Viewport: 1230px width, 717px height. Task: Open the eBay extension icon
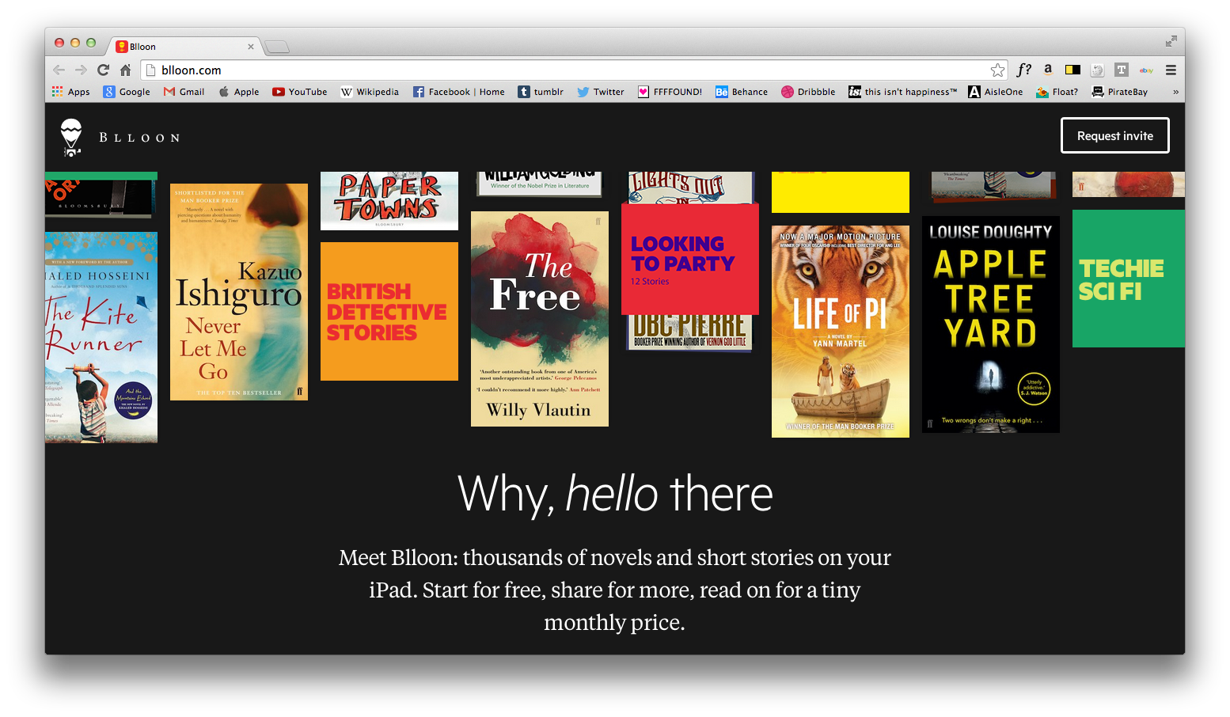coord(1146,70)
